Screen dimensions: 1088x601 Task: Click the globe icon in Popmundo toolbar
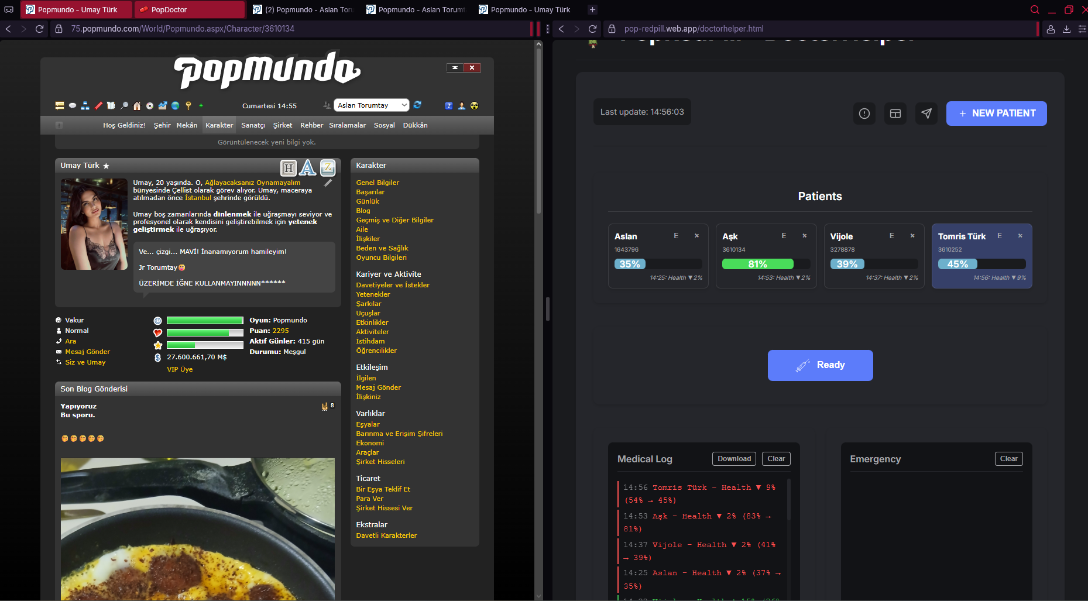tap(176, 106)
